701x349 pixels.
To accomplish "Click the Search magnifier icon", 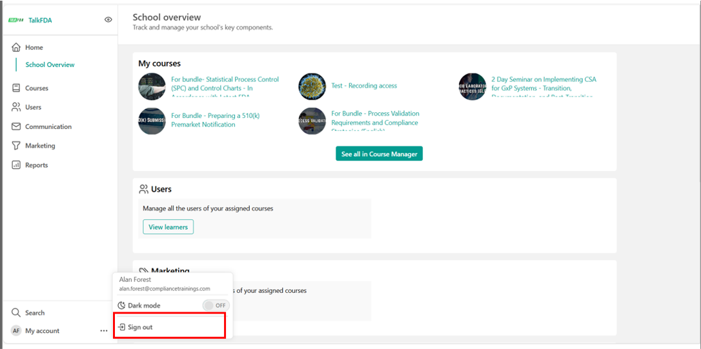I will click(16, 313).
